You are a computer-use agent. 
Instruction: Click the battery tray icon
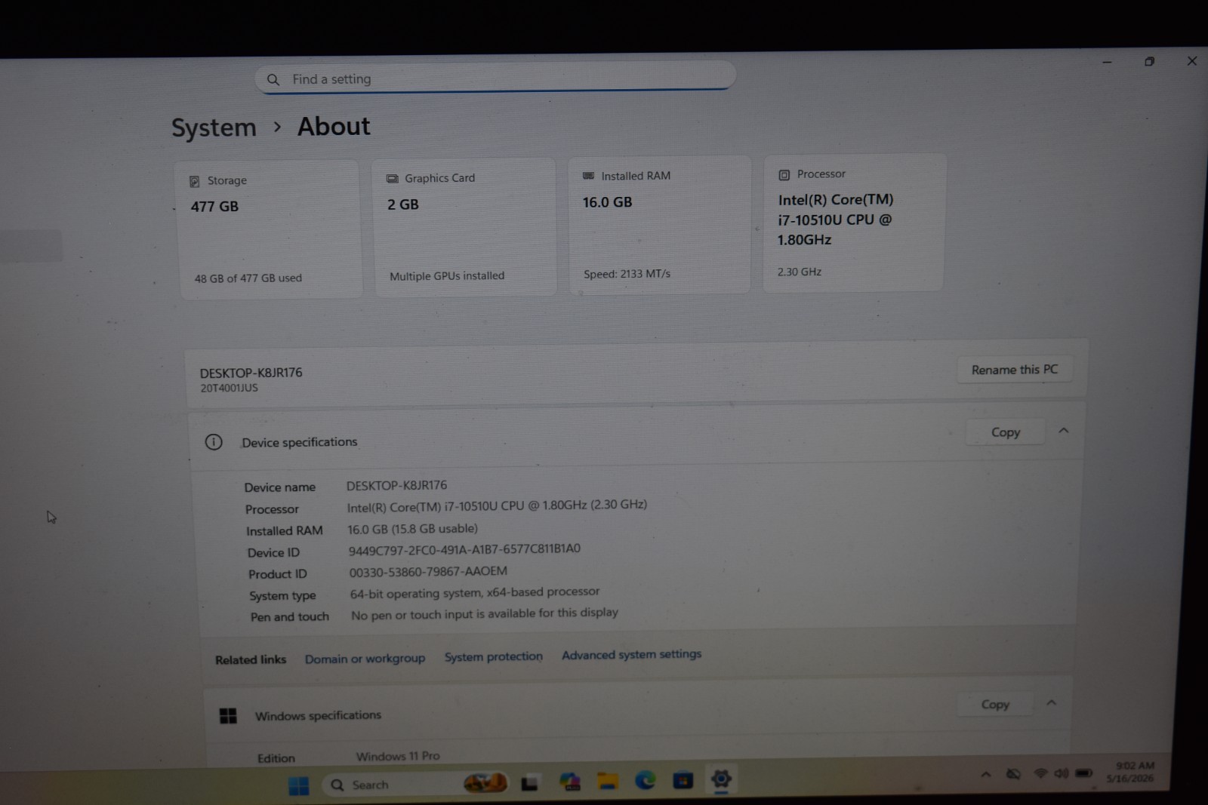click(1084, 773)
